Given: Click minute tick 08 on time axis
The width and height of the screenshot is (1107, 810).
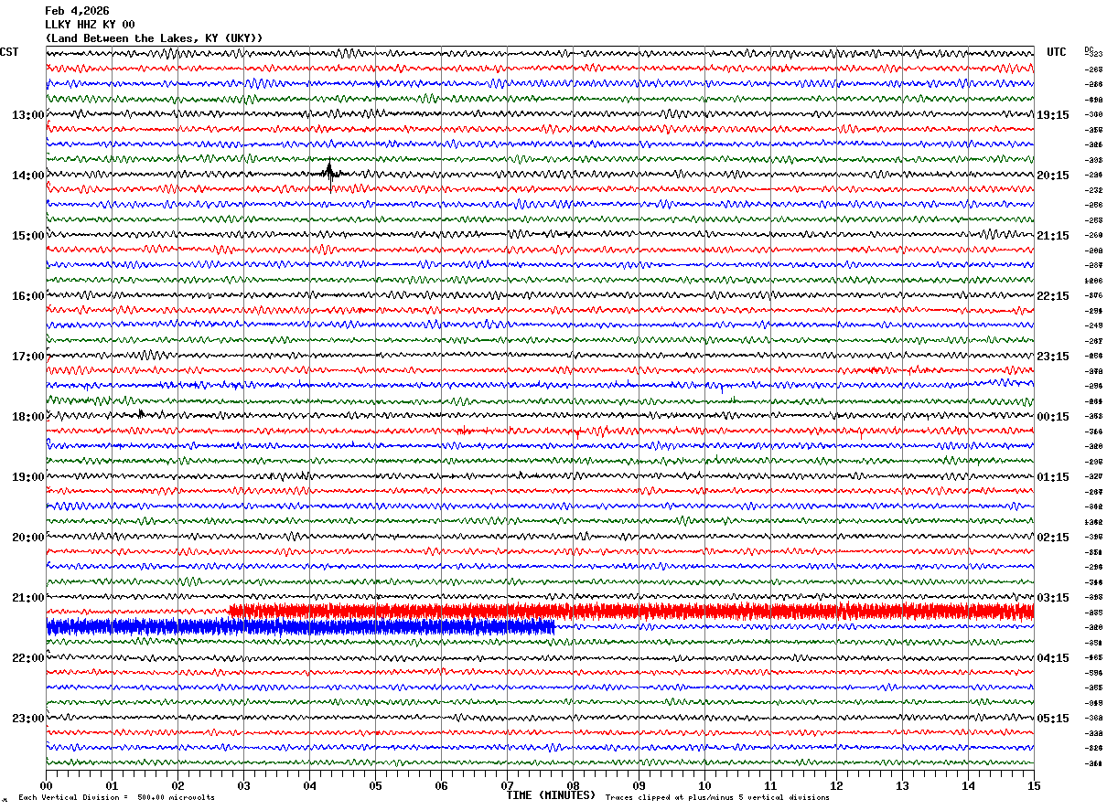Looking at the screenshot, I should tap(573, 785).
